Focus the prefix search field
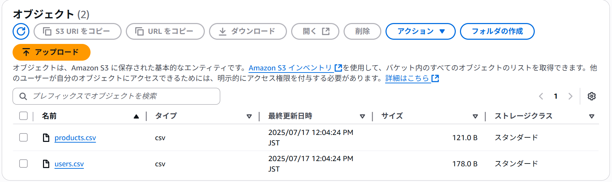 coord(116,96)
